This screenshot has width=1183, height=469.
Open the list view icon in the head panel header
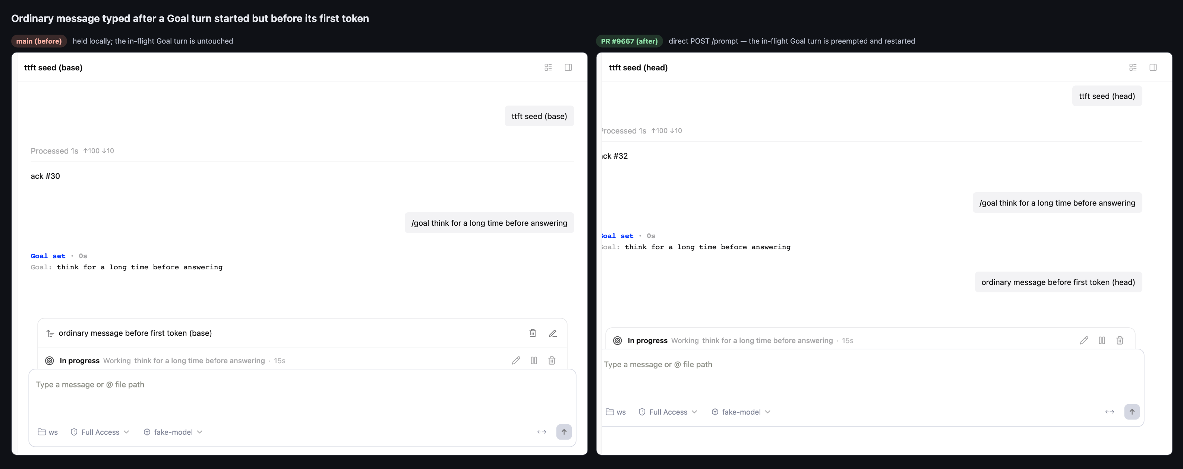pyautogui.click(x=1133, y=67)
